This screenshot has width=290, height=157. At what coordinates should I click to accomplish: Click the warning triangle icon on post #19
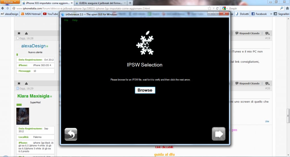pyautogui.click(x=26, y=33)
